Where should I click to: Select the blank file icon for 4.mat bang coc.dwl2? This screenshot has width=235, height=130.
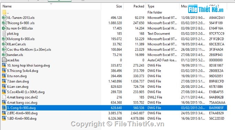coord(4,97)
